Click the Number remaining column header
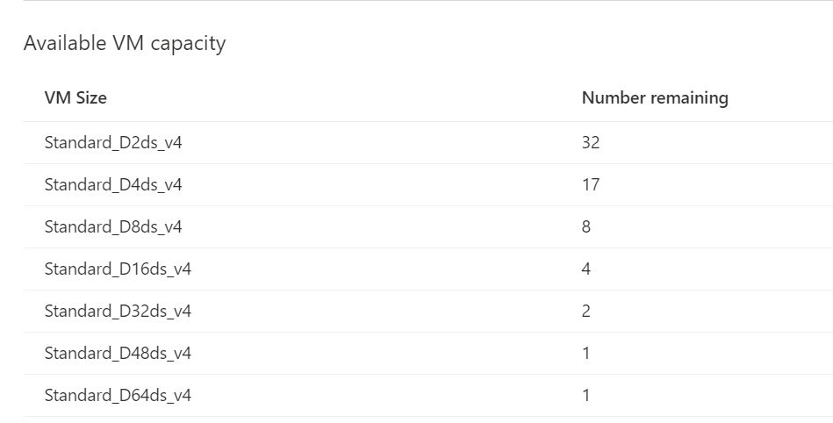833x423 pixels. tap(655, 97)
